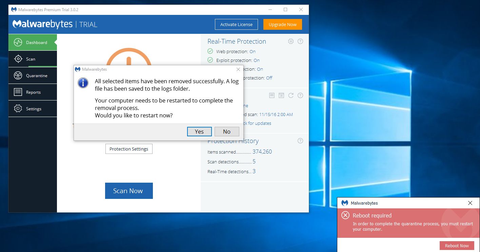Screen dimensions: 480x252
Task: Click the Protection History help icon
Action: coord(300,141)
